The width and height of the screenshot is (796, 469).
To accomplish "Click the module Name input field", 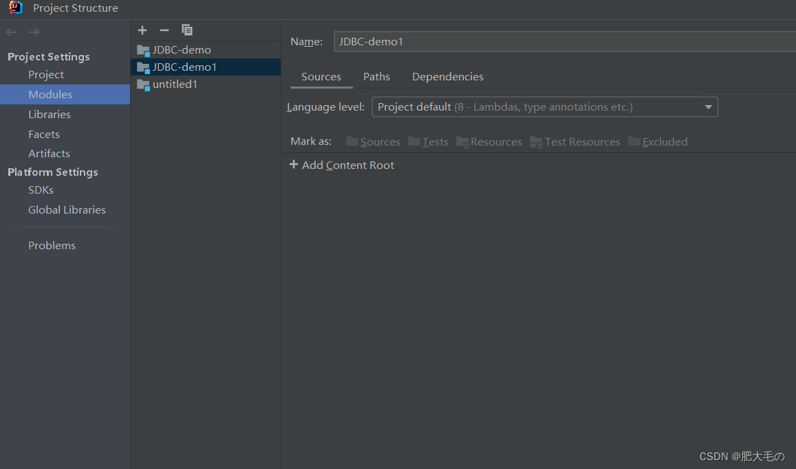I will 565,41.
